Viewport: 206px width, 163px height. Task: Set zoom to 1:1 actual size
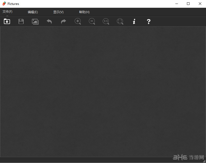coord(106,21)
